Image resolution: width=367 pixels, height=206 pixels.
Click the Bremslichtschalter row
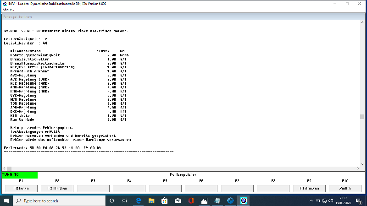pyautogui.click(x=68, y=60)
